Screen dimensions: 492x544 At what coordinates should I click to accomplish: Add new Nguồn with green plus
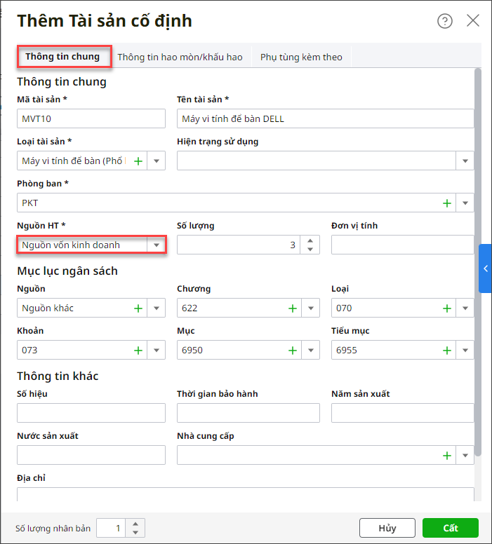(x=138, y=308)
